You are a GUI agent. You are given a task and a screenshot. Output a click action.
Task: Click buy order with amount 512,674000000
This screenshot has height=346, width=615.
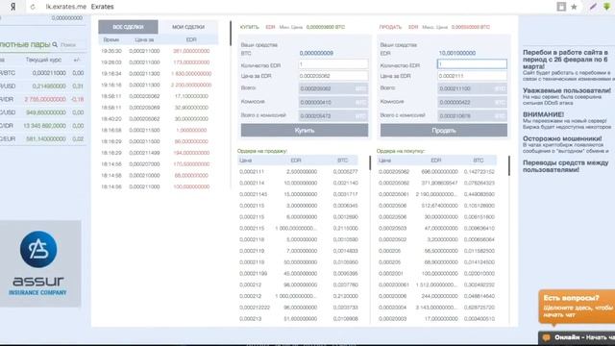point(437,206)
